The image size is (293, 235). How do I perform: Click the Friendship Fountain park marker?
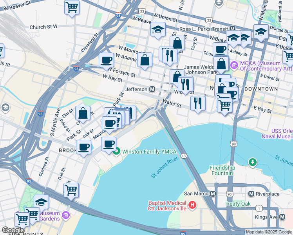(x=253, y=162)
